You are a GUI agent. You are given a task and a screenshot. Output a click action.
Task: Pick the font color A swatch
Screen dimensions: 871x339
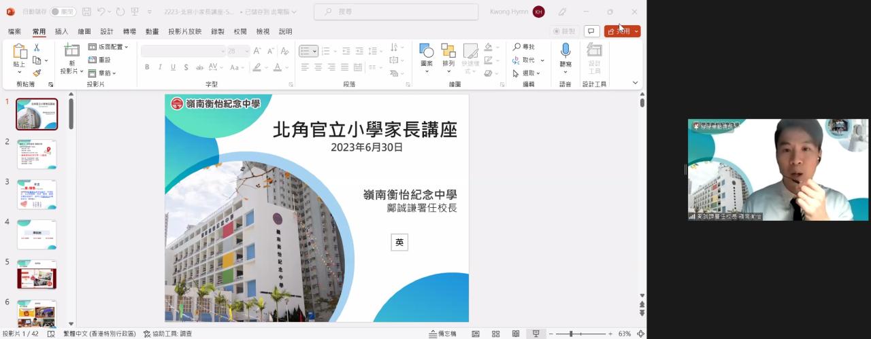277,67
